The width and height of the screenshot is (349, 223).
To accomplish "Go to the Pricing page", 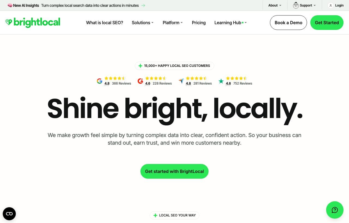I will (x=199, y=23).
